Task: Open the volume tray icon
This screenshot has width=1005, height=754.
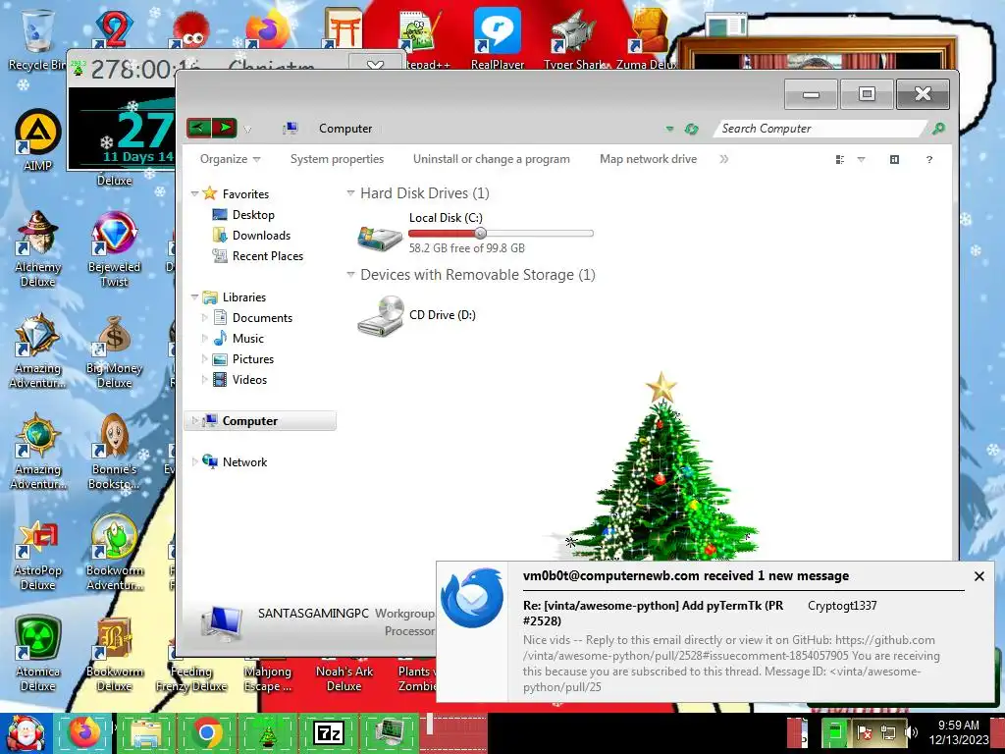Action: point(911,731)
